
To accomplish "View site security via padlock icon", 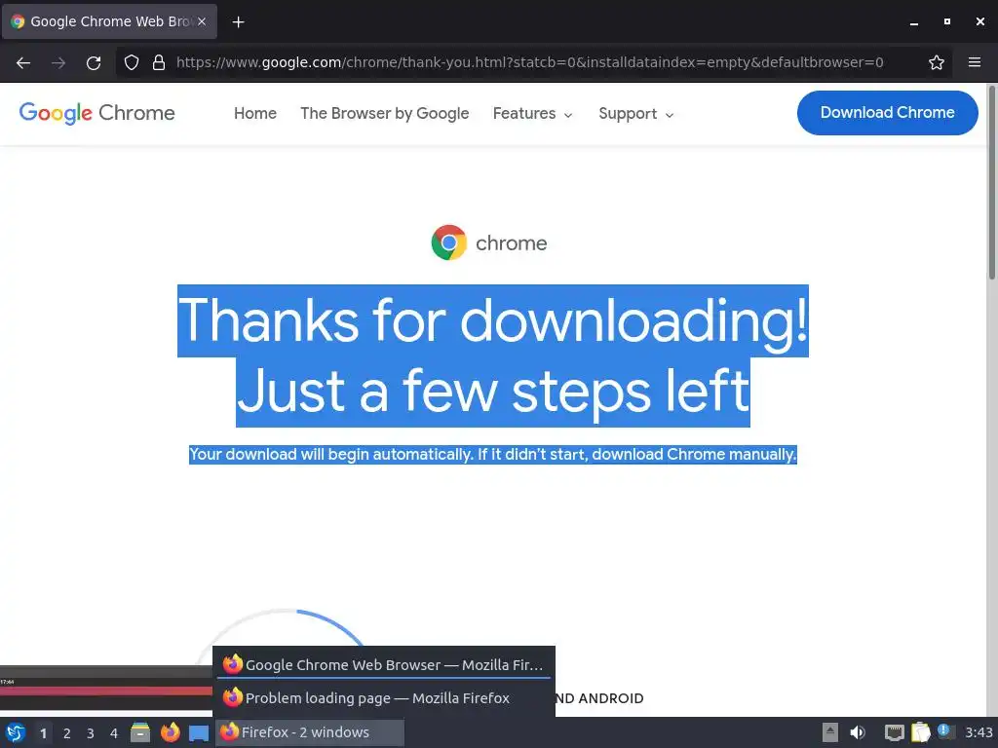I will coord(159,62).
